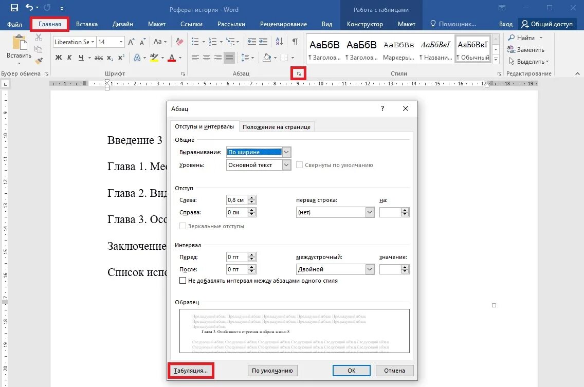Screen dimensions: 584x387
Task: Open первая строка (нет) dropdown
Action: pos(370,212)
